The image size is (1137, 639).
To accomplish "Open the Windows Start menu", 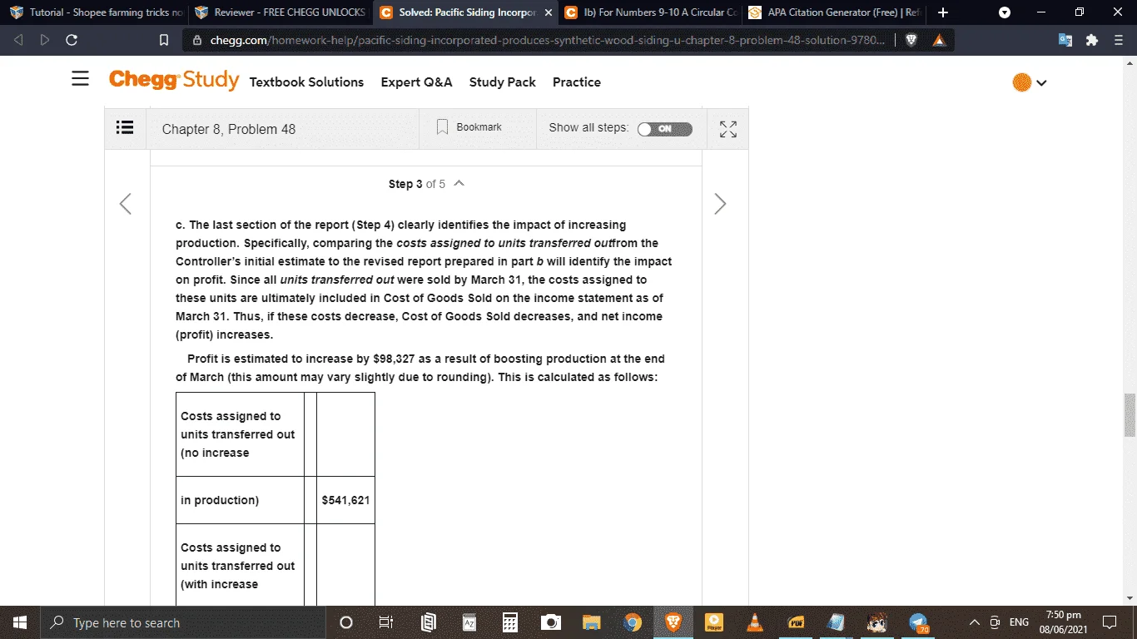I will [x=19, y=622].
